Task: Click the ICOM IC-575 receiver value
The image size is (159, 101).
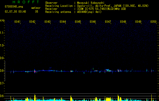Action: click(101, 9)
